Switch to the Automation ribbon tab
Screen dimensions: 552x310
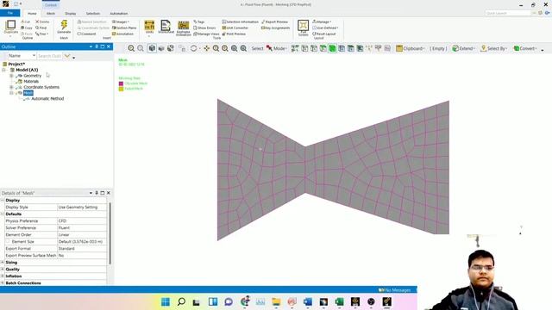119,14
